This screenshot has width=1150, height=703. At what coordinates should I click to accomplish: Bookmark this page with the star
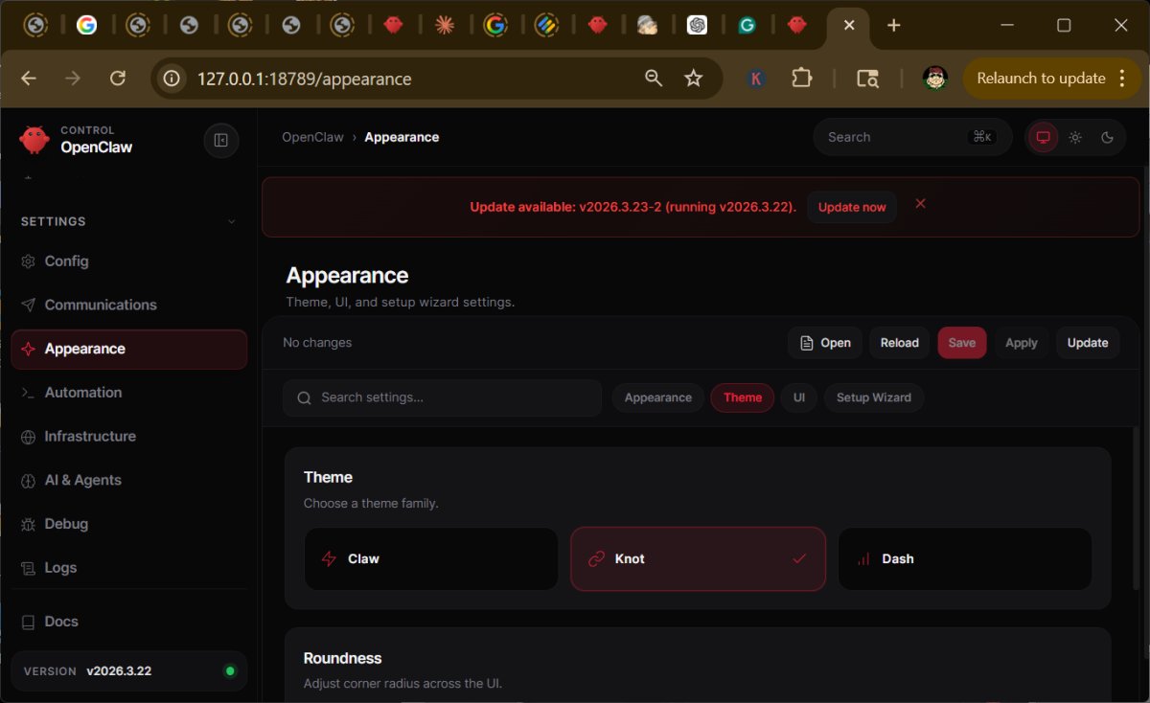[x=694, y=79]
